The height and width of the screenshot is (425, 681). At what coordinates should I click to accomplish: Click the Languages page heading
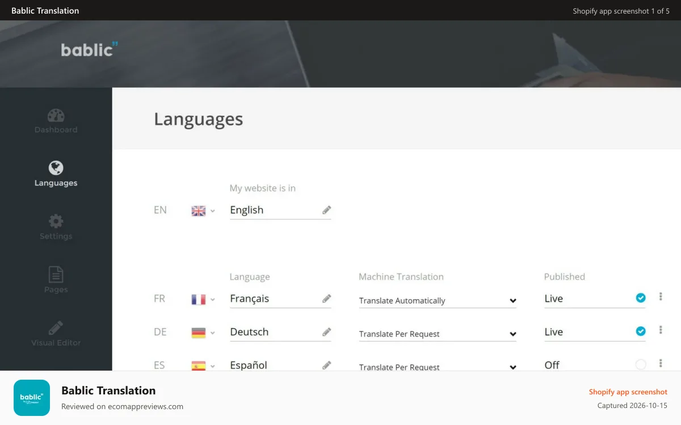click(199, 119)
